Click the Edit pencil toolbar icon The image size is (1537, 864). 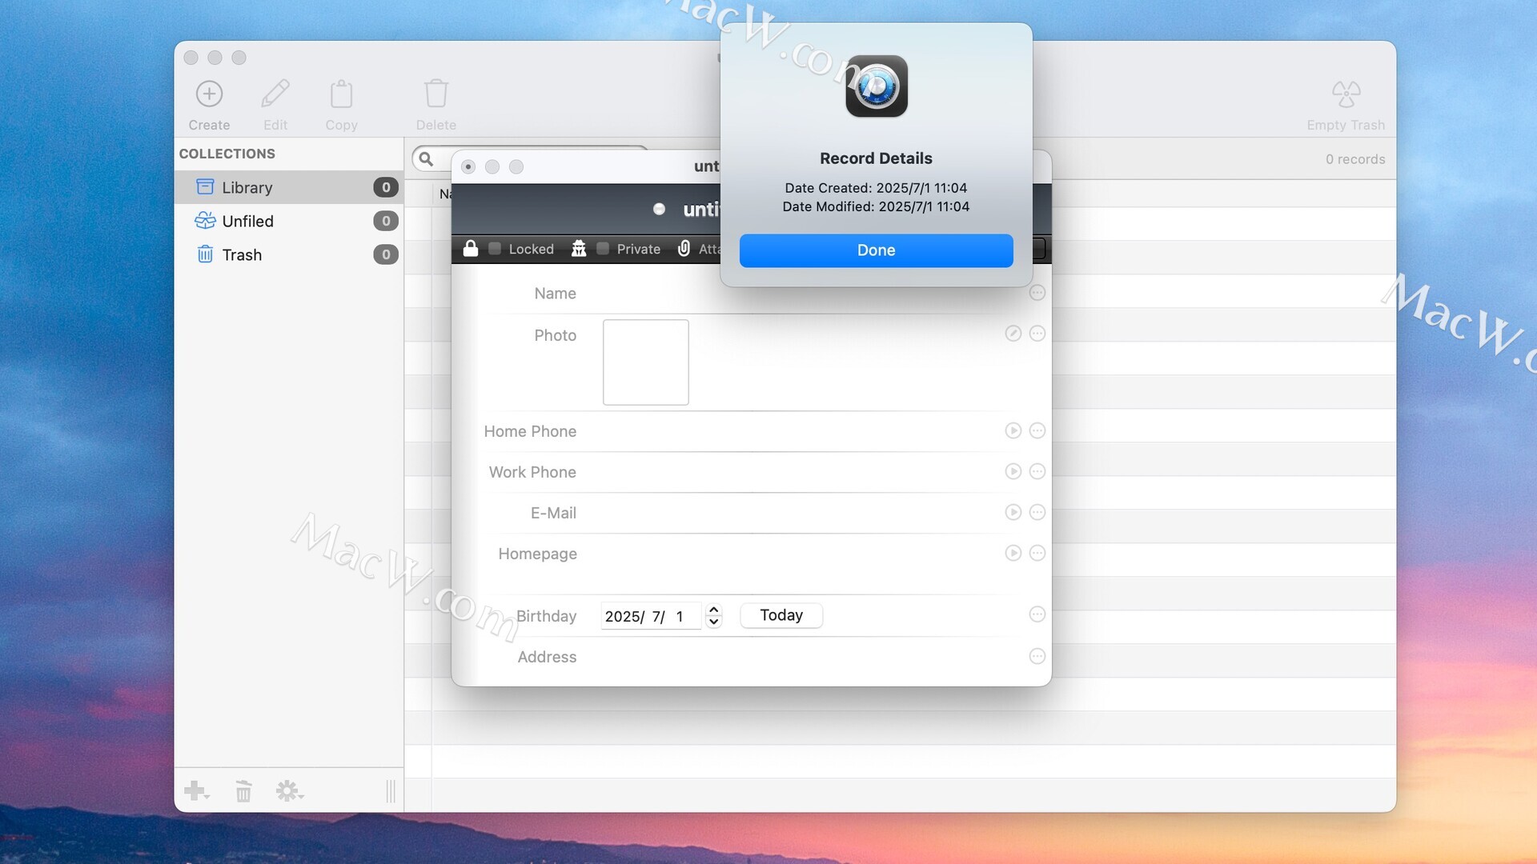(275, 94)
